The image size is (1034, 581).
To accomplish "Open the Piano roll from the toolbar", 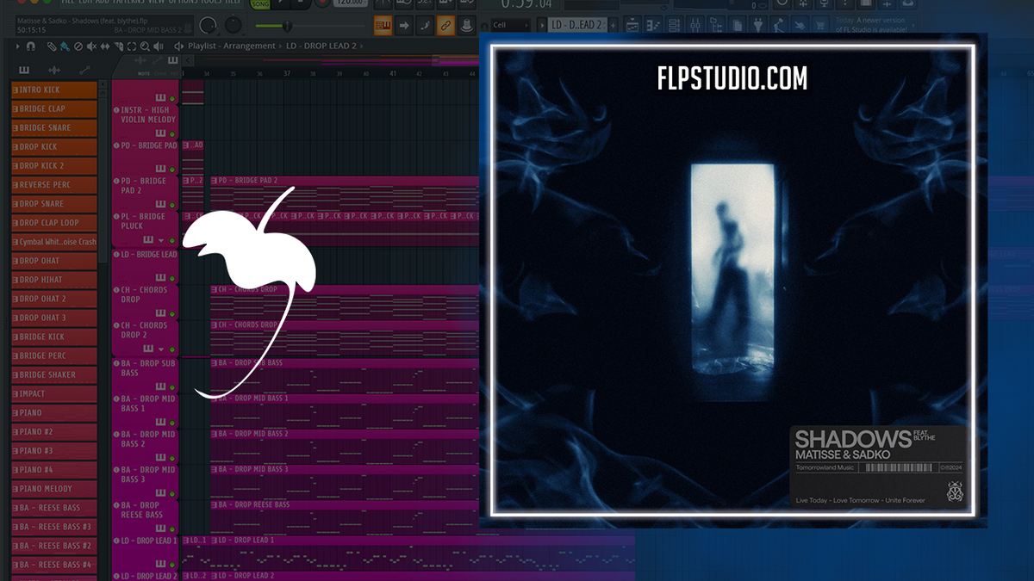I will tap(652, 24).
